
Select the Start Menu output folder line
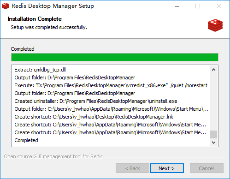pos(112,109)
